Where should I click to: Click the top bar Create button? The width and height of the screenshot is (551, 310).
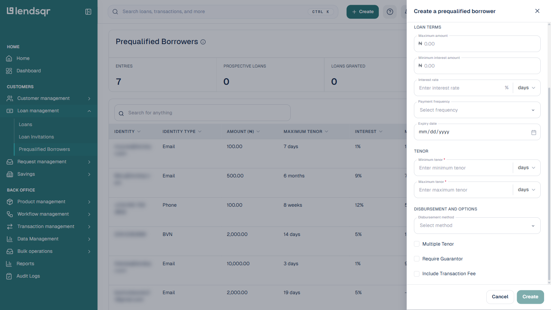click(x=363, y=12)
